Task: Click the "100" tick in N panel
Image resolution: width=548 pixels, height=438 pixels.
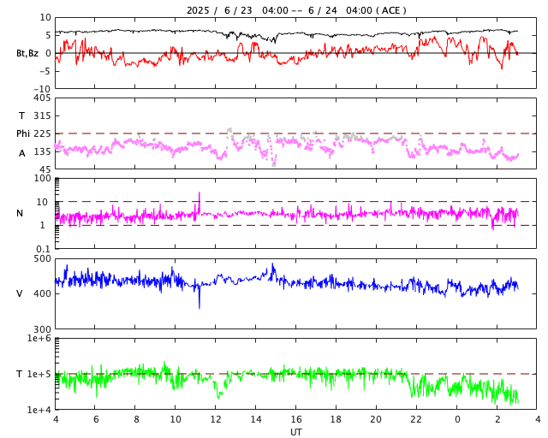Action: coord(42,178)
